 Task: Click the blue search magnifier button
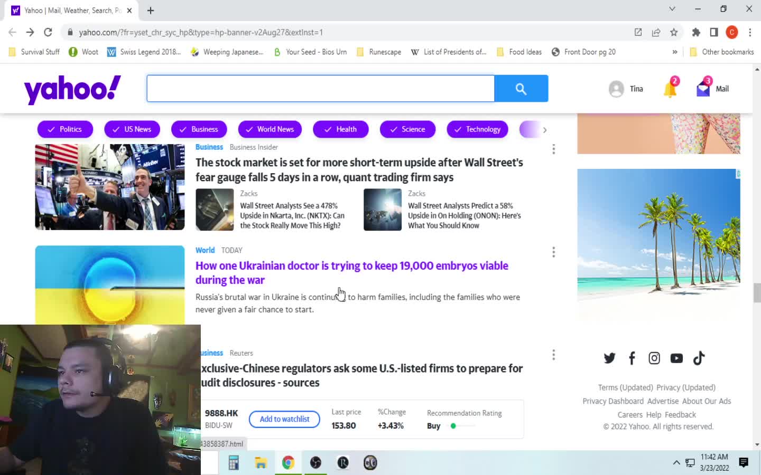[521, 89]
